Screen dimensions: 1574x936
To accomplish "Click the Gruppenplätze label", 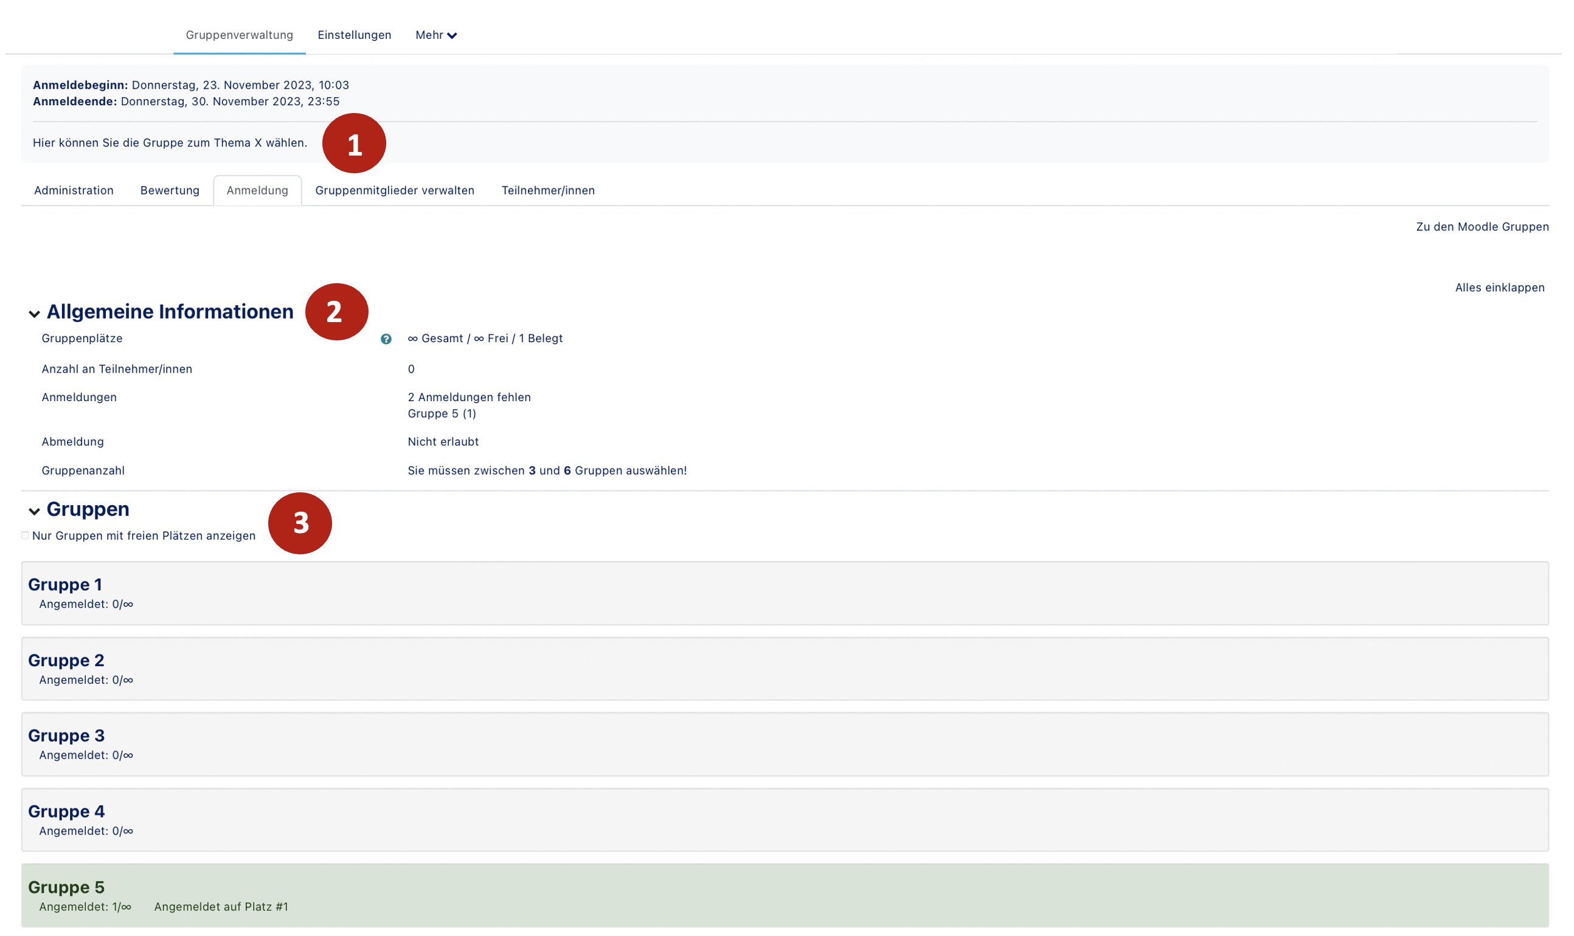I will coord(82,339).
